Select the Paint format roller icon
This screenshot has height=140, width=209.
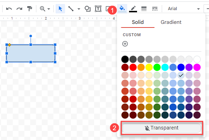click(x=29, y=9)
